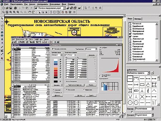The image size is (161, 121).
Task: Open the Файл menu
Action: click(6, 4)
